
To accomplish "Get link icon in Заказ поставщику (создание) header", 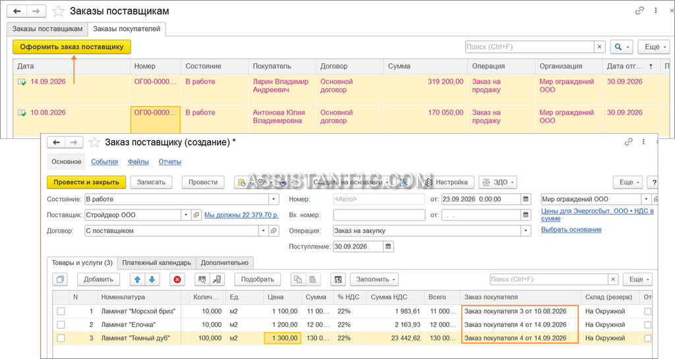I will [x=628, y=142].
